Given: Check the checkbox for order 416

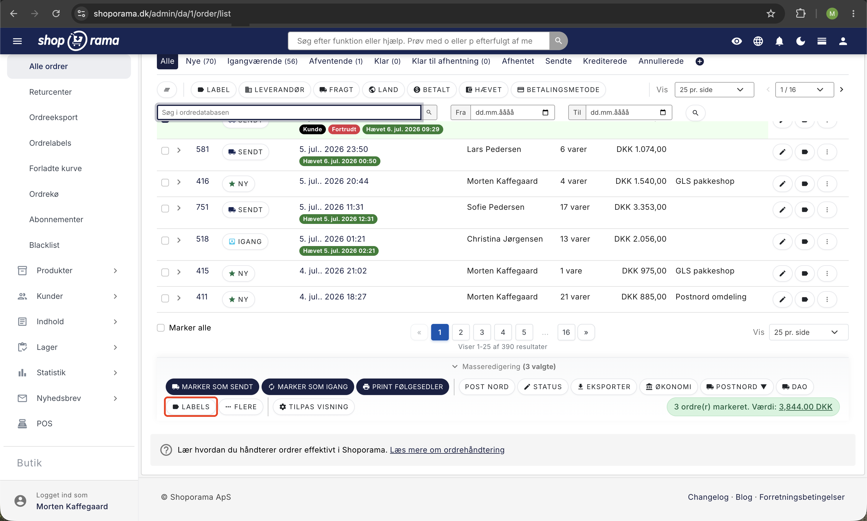Looking at the screenshot, I should click(165, 183).
